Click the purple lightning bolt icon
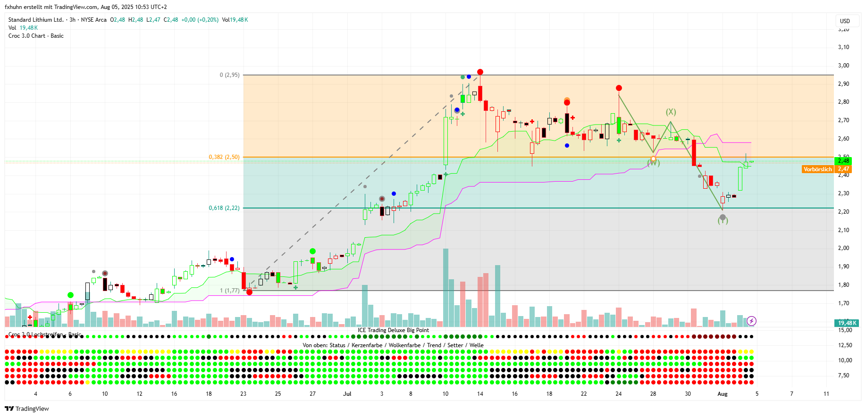 751,321
